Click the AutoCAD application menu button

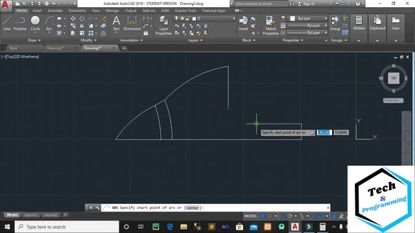coord(6,5)
